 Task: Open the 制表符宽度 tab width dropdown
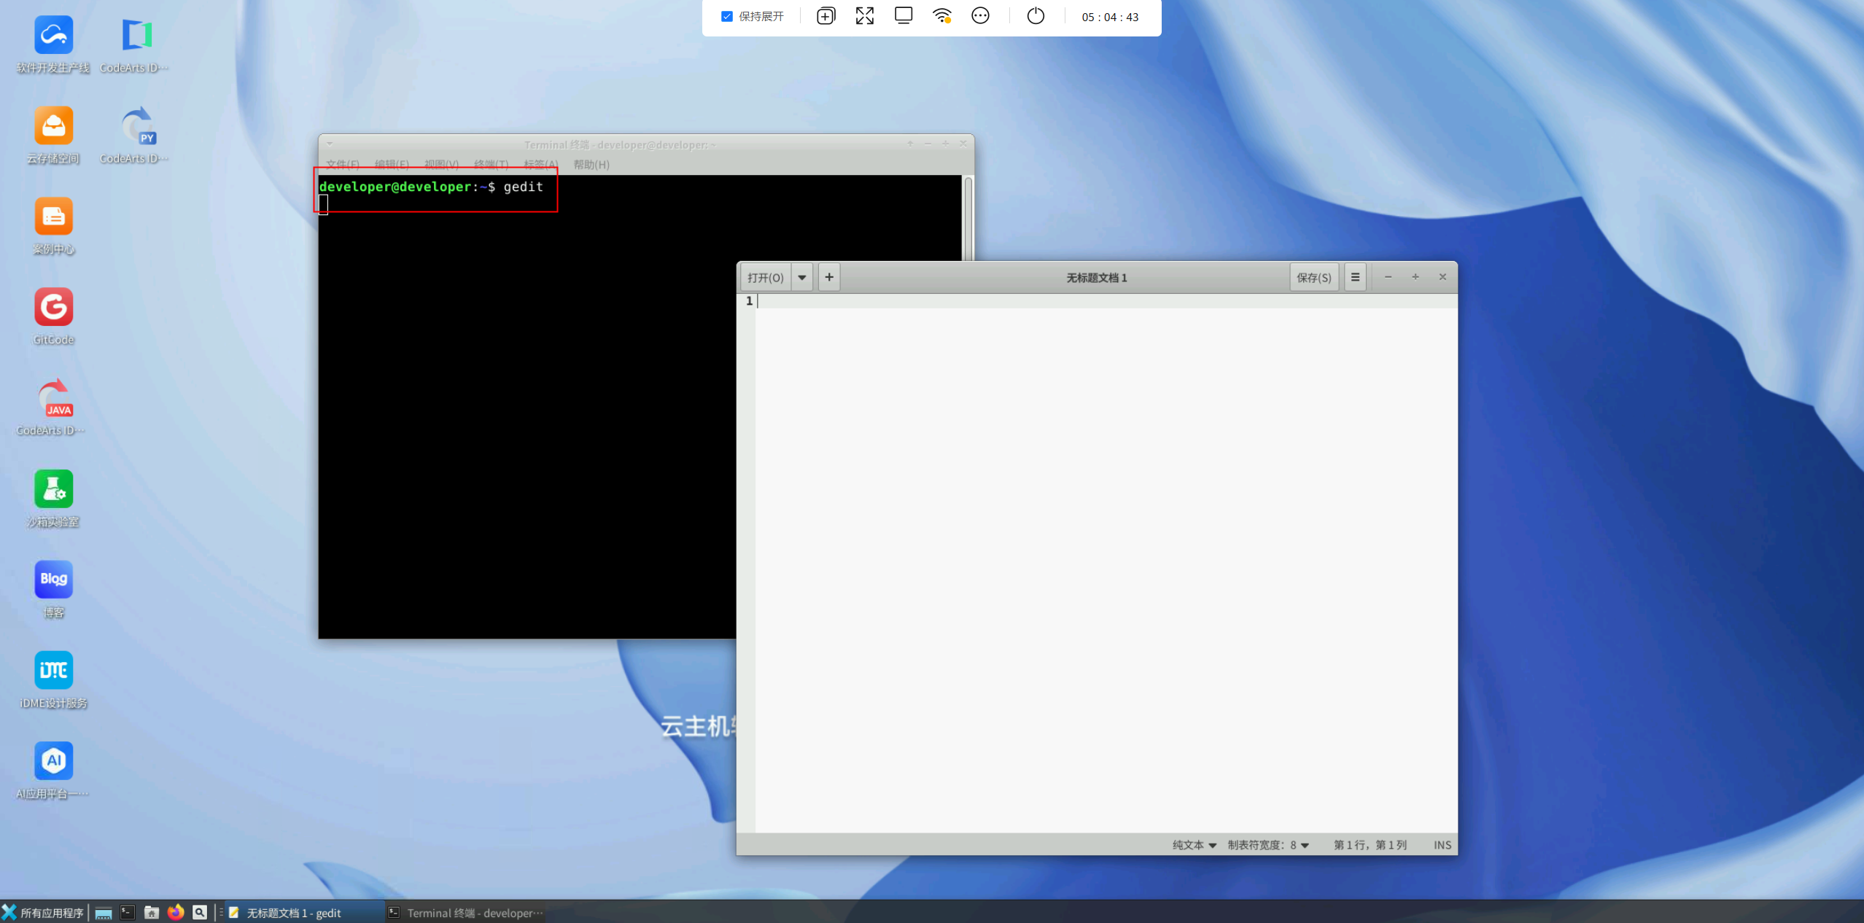1267,845
